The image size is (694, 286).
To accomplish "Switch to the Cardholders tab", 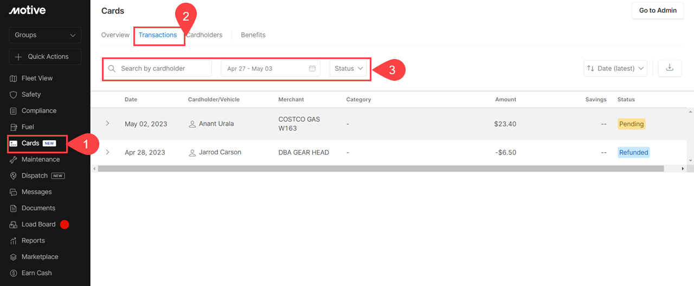I will (x=205, y=35).
